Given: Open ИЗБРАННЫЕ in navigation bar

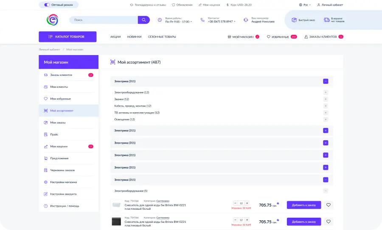Looking at the screenshot, I should pos(282,37).
